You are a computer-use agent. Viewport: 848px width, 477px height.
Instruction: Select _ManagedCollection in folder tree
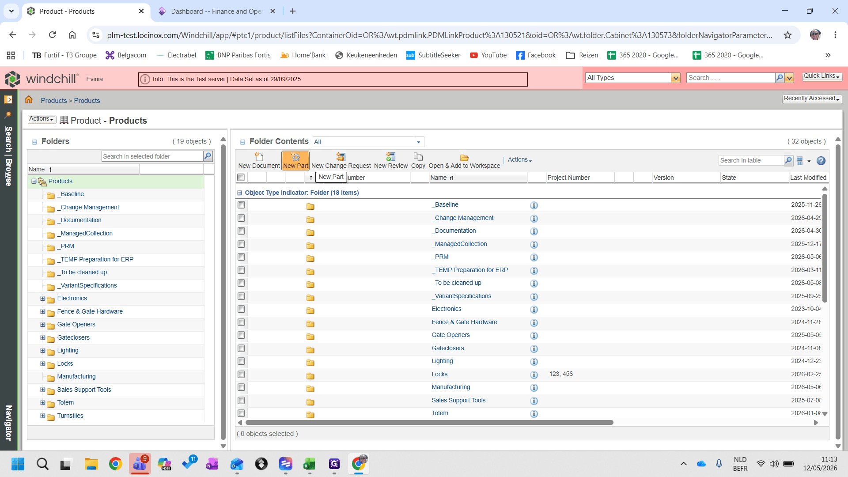coord(85,234)
